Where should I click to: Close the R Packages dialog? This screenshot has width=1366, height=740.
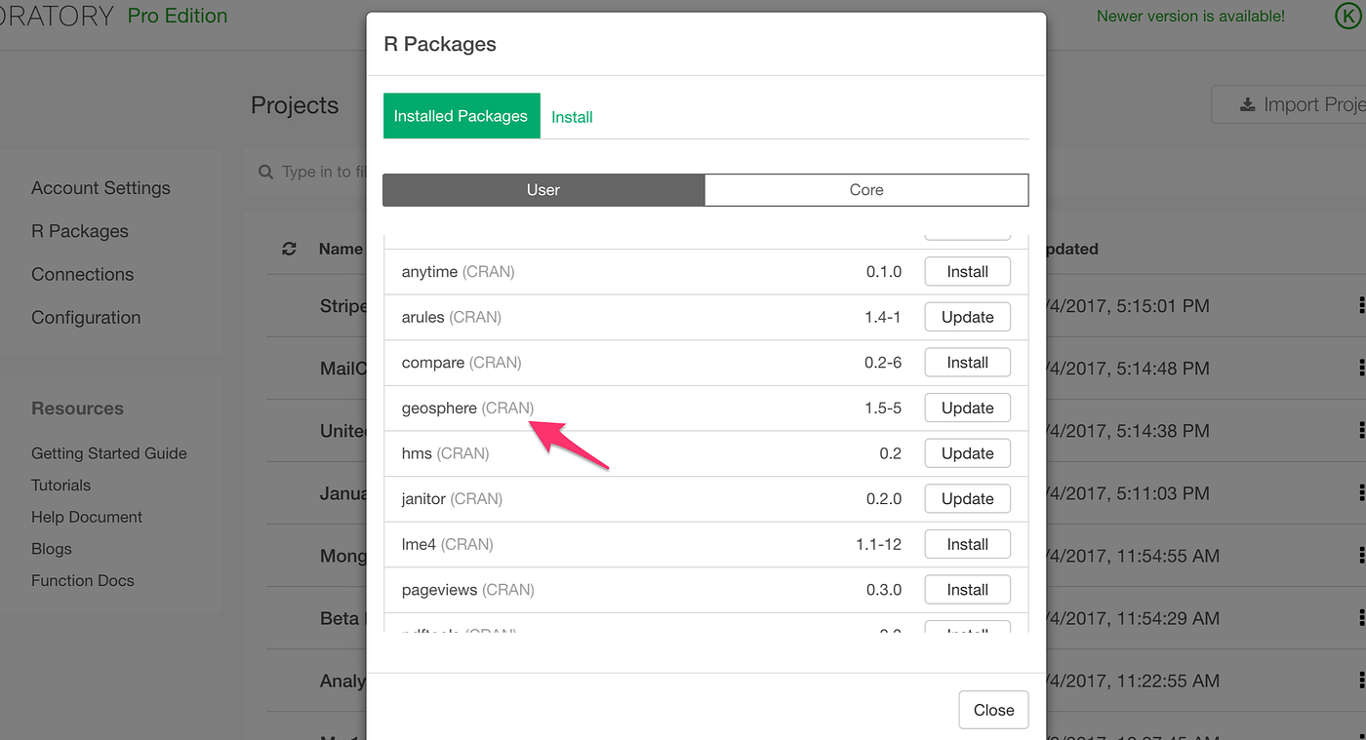[x=993, y=710]
